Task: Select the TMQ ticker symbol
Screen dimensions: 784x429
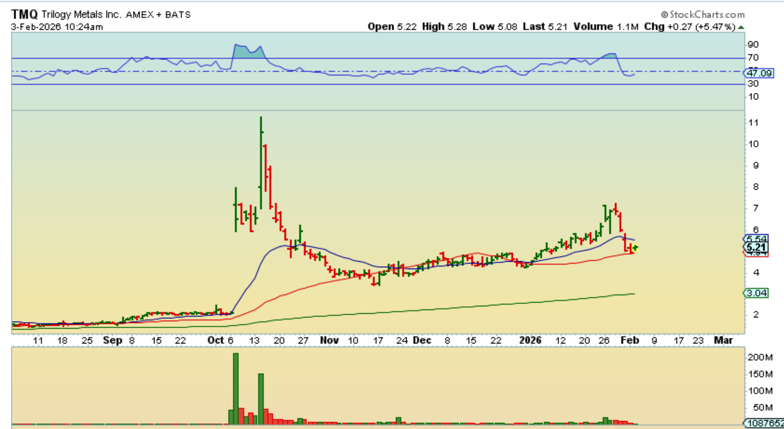Action: (x=24, y=14)
